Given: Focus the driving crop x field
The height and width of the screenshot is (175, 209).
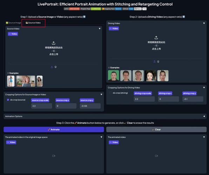Looking at the screenshot, I should click(x=168, y=99).
